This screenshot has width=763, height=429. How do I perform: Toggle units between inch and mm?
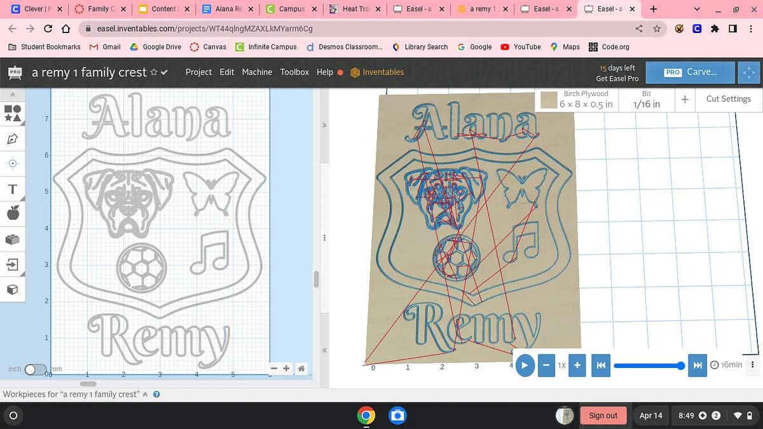(35, 369)
